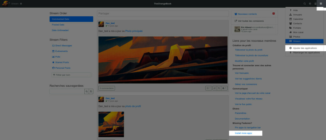Viewport: 326px width, 140px height.
Task: Open Contacts in the apps menu
Action: [x=304, y=23]
